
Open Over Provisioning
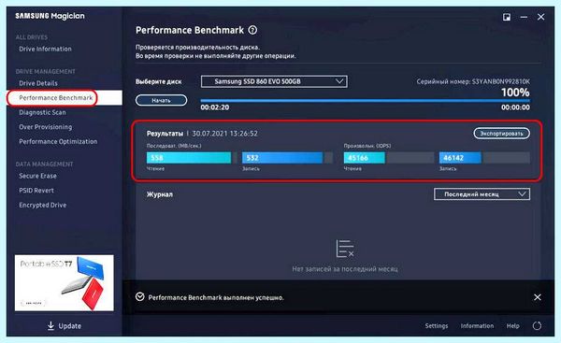coord(46,127)
